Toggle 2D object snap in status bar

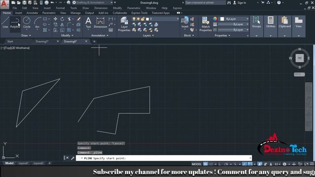point(250,164)
